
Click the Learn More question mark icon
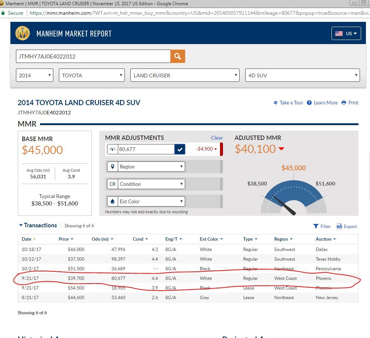309,103
